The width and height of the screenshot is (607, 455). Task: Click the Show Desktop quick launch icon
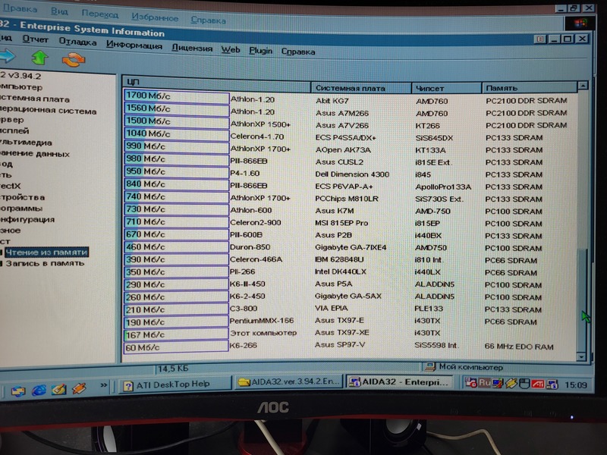[59, 389]
